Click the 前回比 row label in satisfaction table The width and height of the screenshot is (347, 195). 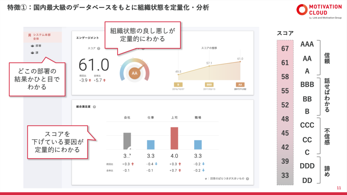point(110,164)
